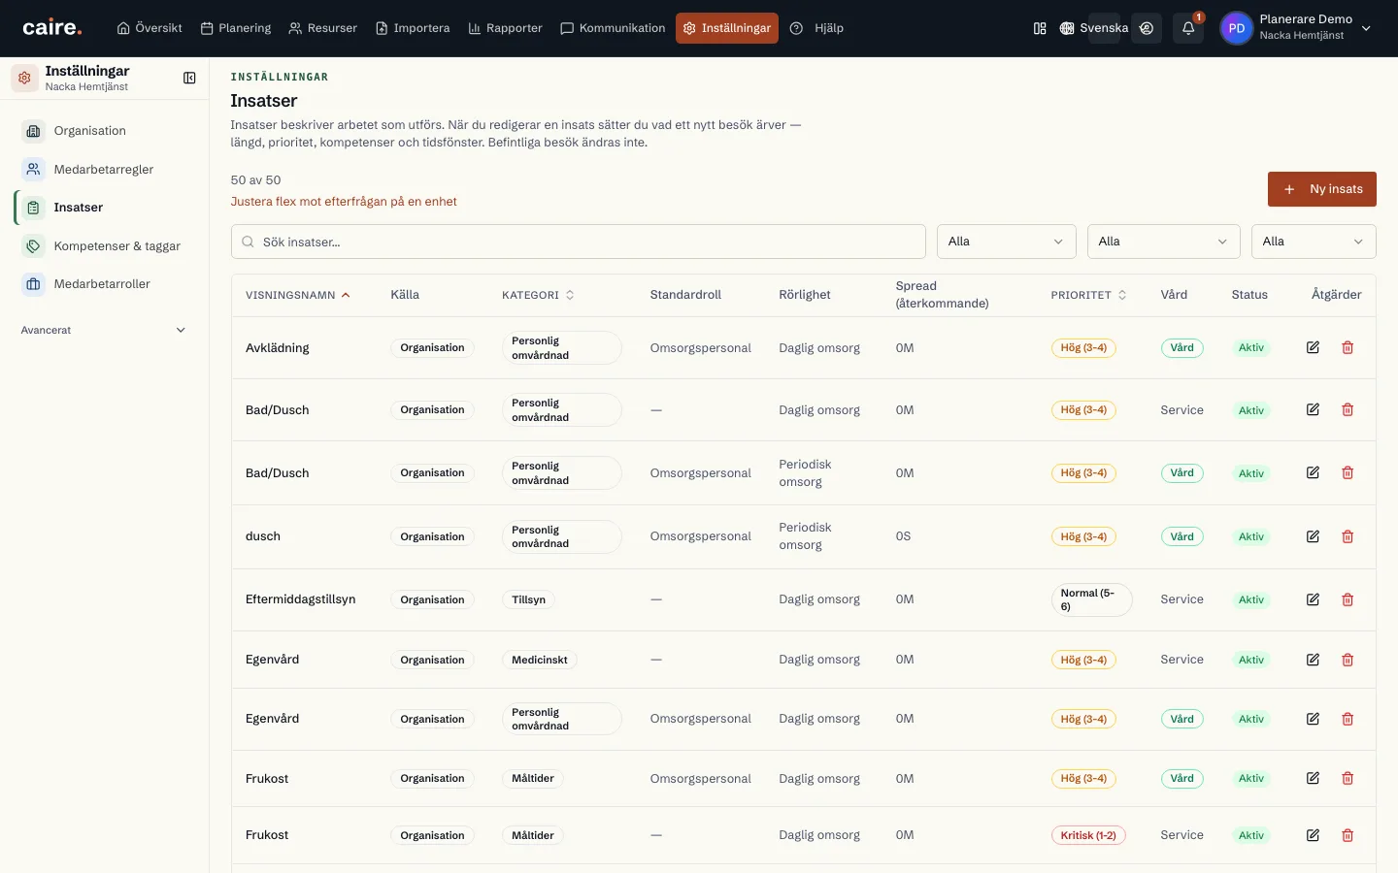Edit the Frukost row marked Kritisk (1-2)

[x=1313, y=835]
